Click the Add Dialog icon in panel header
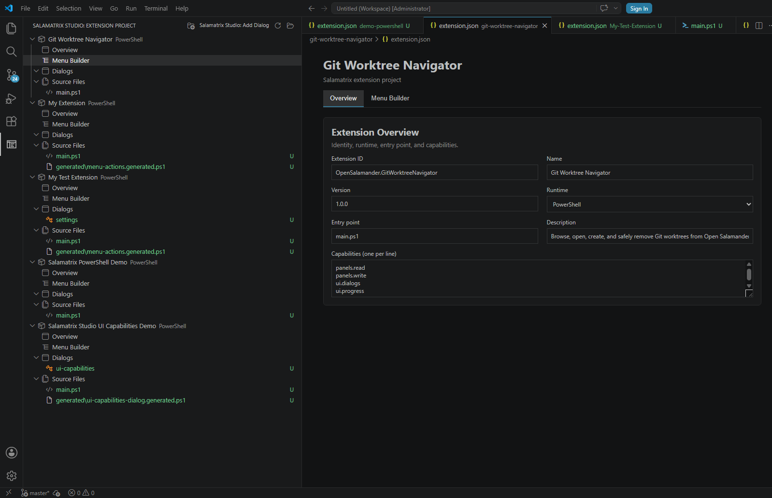The width and height of the screenshot is (772, 498). tap(191, 26)
